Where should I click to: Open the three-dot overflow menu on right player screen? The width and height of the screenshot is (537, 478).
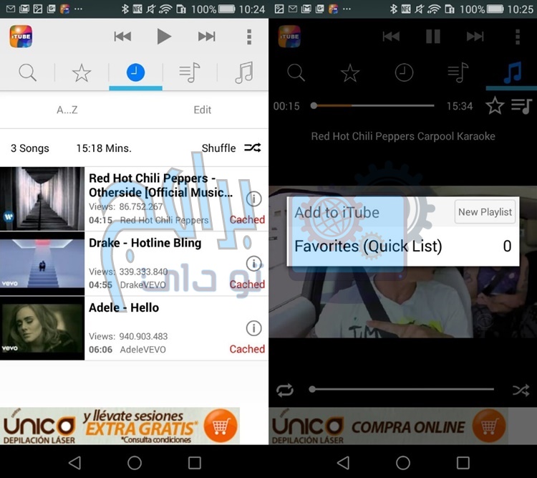(518, 37)
